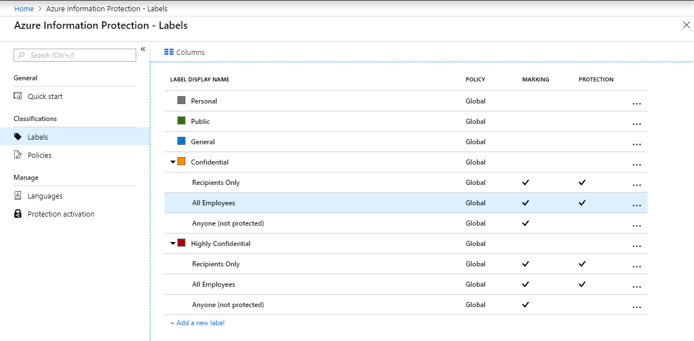Select the Public label name
This screenshot has height=341, width=694.
(x=200, y=122)
